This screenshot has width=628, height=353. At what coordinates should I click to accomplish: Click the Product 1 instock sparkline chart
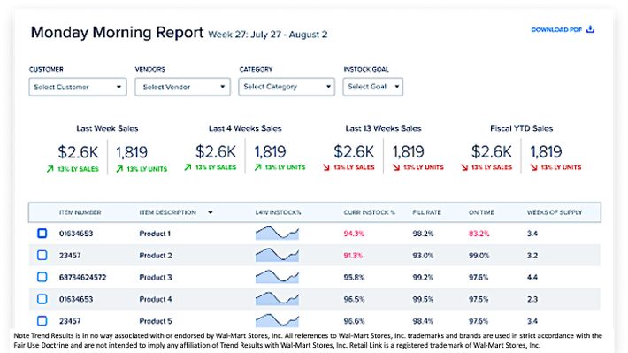click(x=277, y=234)
